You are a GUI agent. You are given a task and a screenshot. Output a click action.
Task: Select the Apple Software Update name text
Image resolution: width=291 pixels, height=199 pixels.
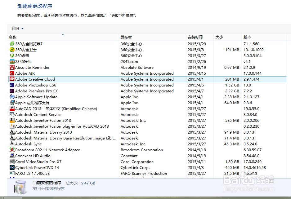point(36,97)
